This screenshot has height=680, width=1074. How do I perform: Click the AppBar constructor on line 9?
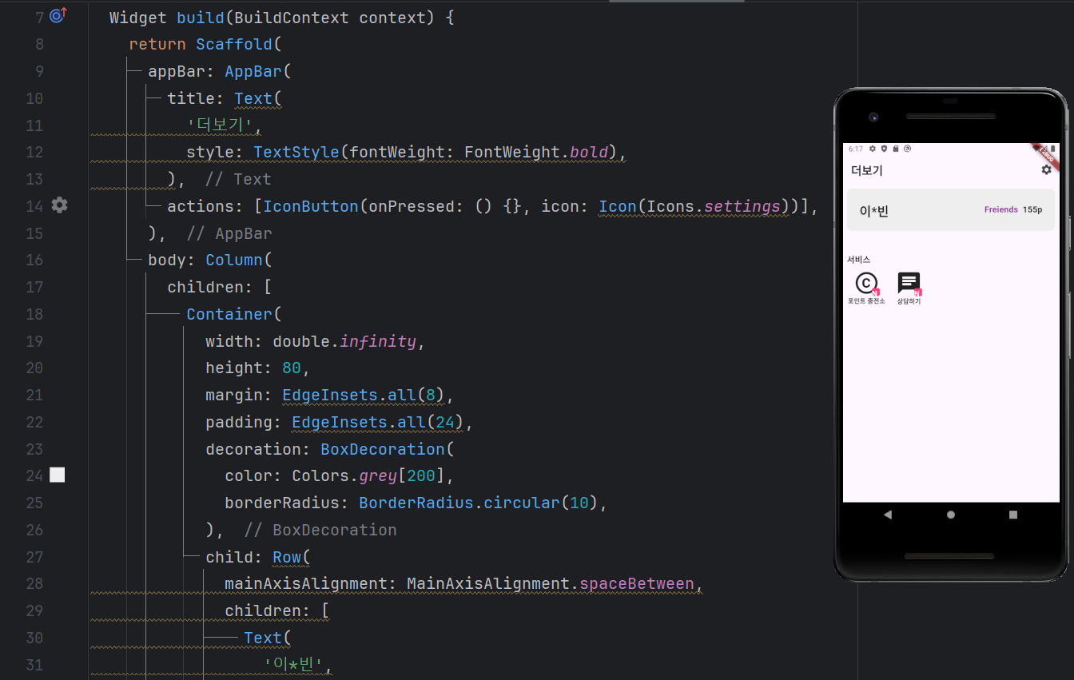click(x=253, y=71)
